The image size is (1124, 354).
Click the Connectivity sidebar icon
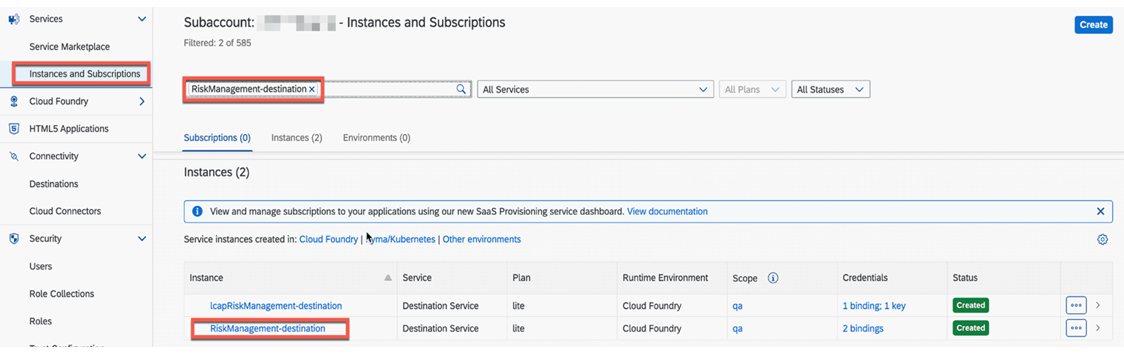[13, 156]
